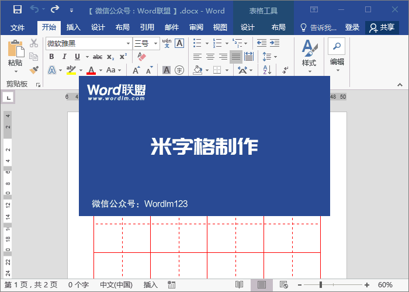Open the 样式 styles gallery

click(x=309, y=56)
